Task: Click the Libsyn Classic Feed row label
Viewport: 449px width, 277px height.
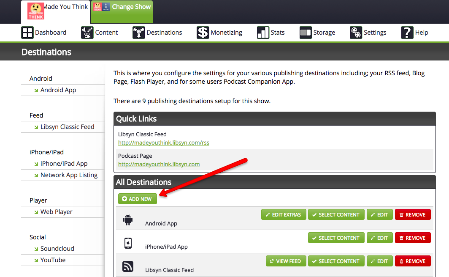Action: [169, 270]
